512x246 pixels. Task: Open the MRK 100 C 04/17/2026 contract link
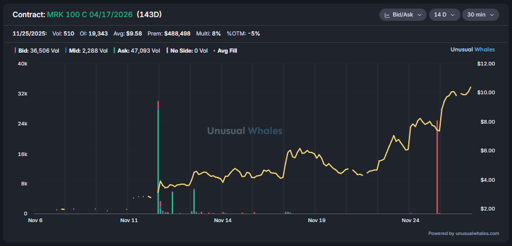pyautogui.click(x=90, y=14)
